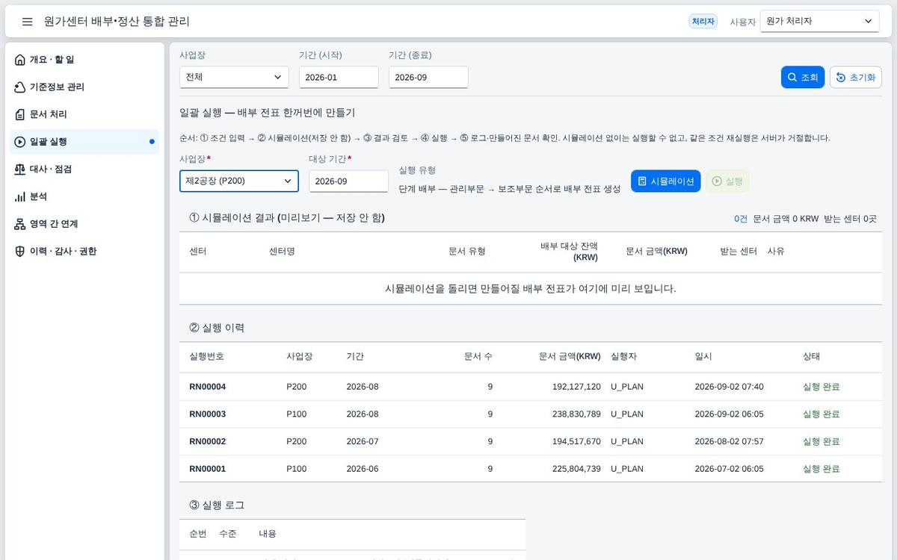Select run row RN00001
The width and height of the screenshot is (897, 560).
(531, 469)
